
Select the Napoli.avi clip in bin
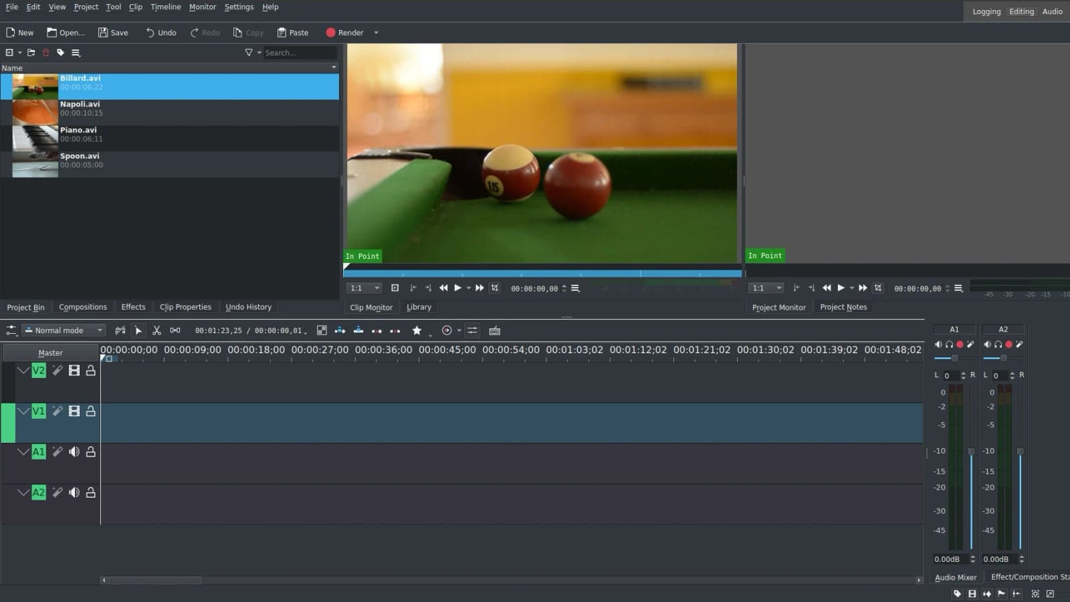click(170, 112)
